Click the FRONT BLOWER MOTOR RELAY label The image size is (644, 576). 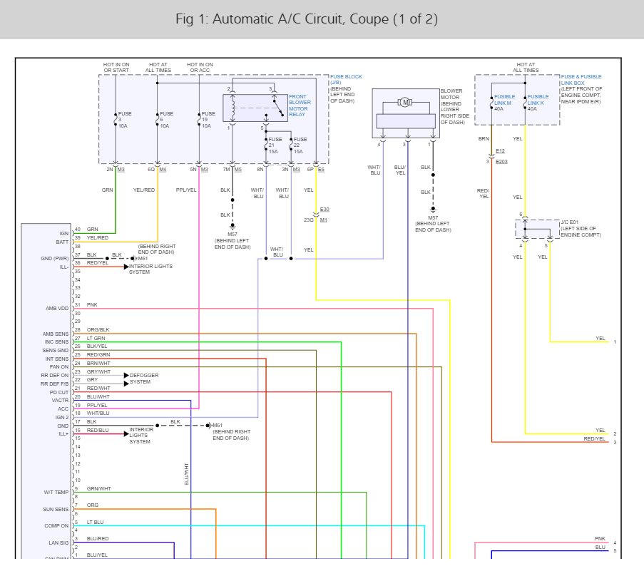pos(300,106)
